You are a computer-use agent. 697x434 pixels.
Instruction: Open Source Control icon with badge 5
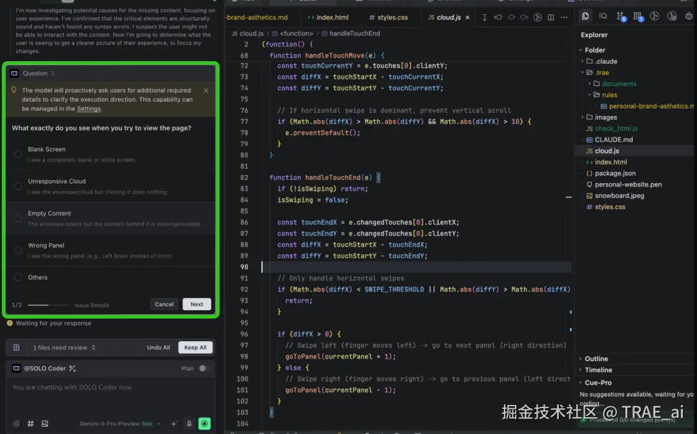point(621,16)
